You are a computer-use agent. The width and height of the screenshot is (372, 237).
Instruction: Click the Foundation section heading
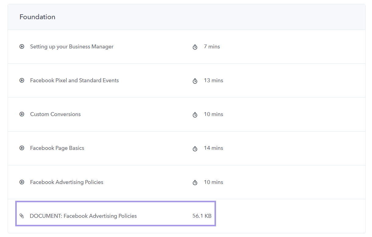(x=37, y=17)
